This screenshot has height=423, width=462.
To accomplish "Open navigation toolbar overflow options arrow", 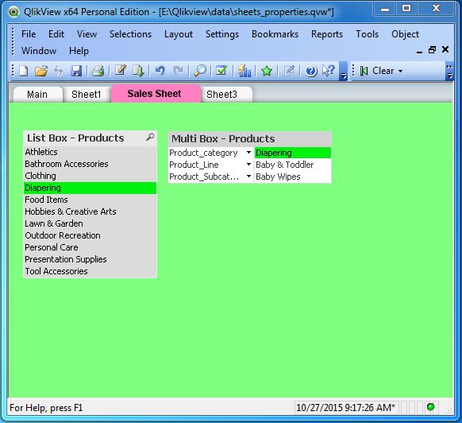I will click(x=449, y=76).
